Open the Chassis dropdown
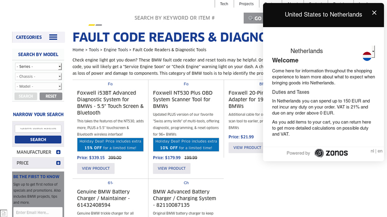The height and width of the screenshot is (217, 387). click(x=38, y=77)
